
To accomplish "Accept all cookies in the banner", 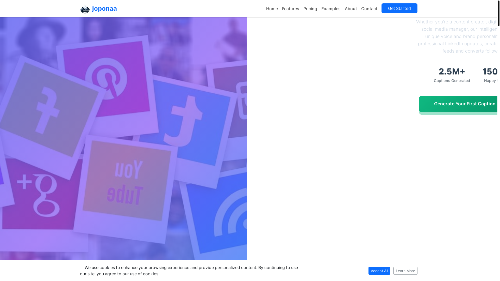I will point(379,271).
